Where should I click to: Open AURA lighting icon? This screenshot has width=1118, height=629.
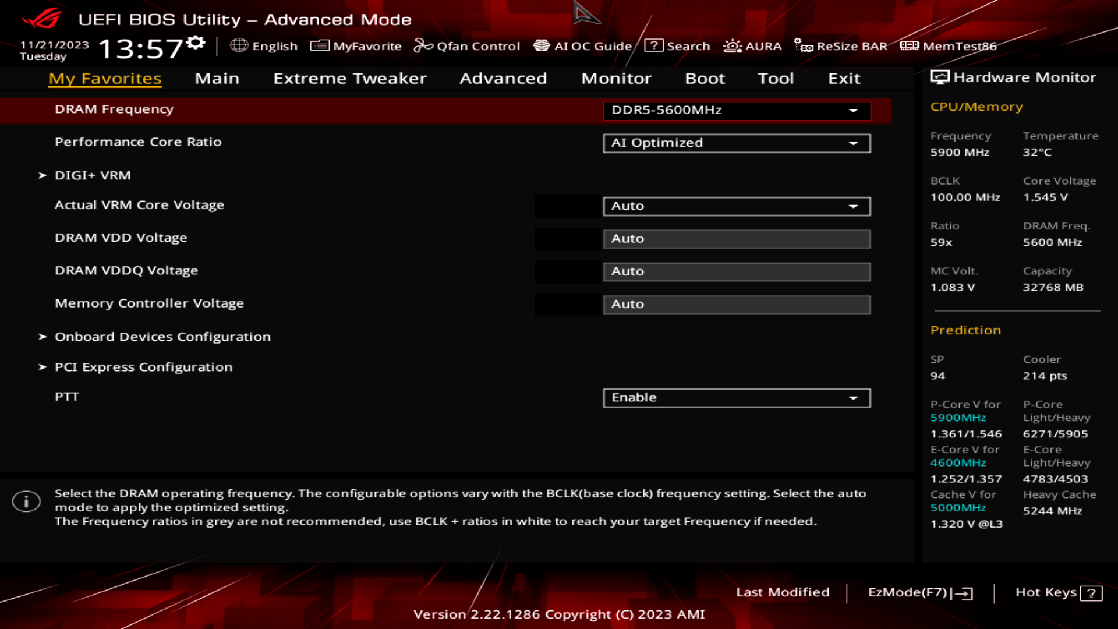(x=732, y=45)
